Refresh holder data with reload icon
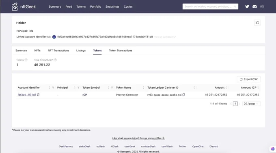The width and height of the screenshot is (276, 153). click(257, 23)
